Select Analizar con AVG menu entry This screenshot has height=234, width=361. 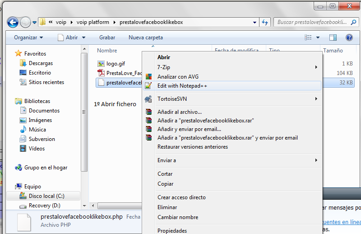pyautogui.click(x=178, y=77)
